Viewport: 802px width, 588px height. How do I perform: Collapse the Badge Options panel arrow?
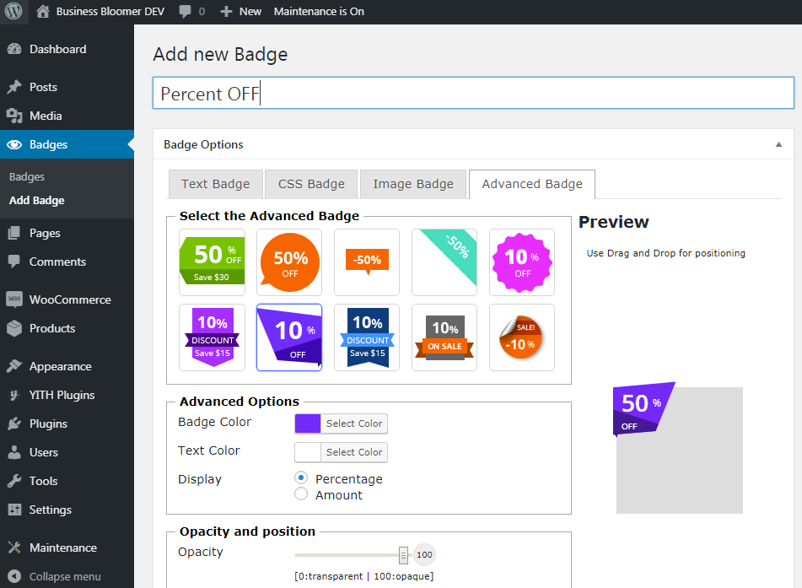coord(778,144)
